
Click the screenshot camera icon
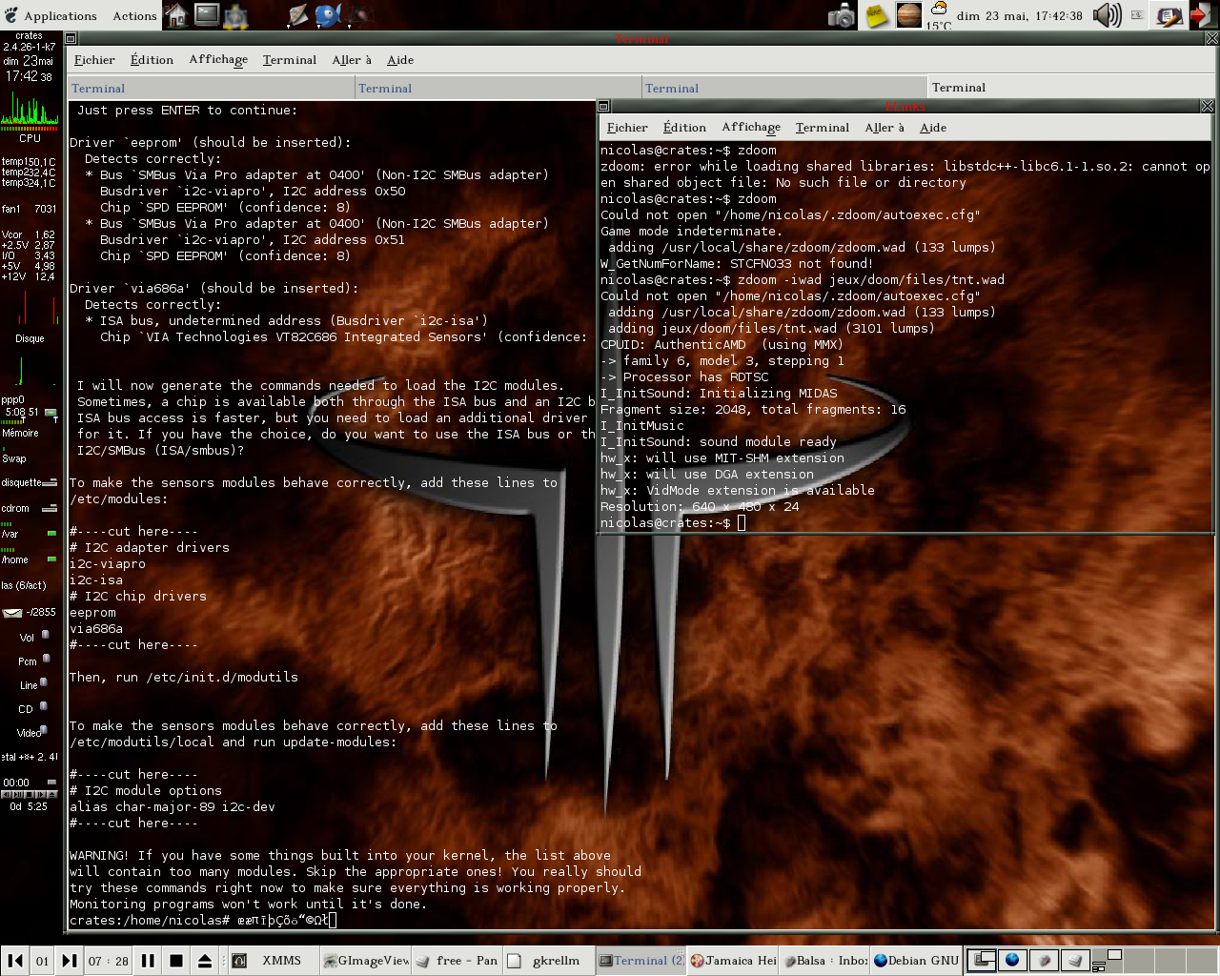pyautogui.click(x=842, y=16)
